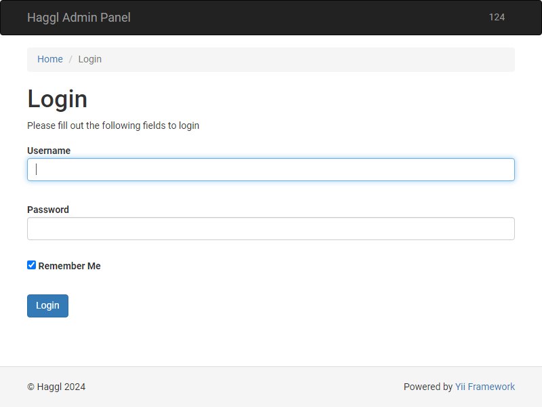Select the empty area of the grey breadcrumb bar

[x=308, y=60]
